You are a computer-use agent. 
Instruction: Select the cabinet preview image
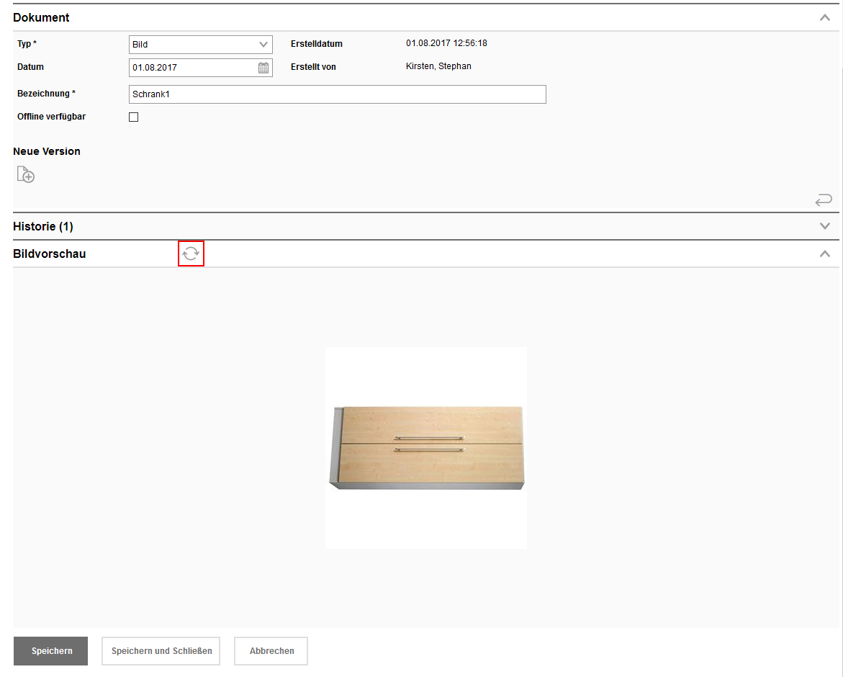pos(426,448)
